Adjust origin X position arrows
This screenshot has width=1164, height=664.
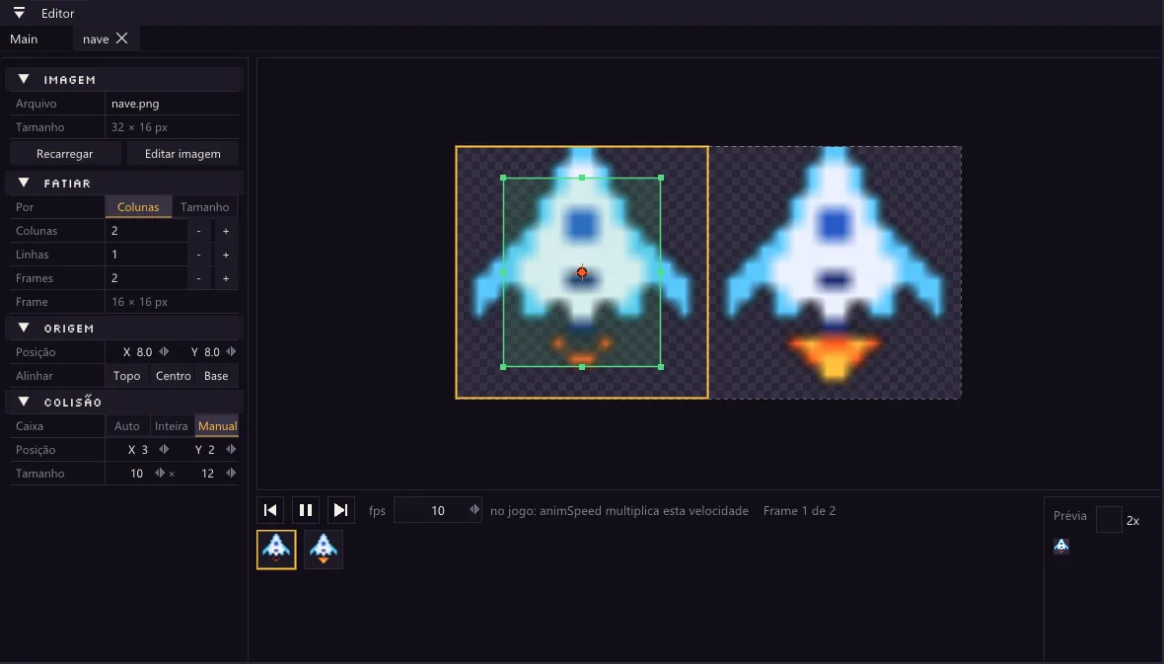click(x=164, y=351)
